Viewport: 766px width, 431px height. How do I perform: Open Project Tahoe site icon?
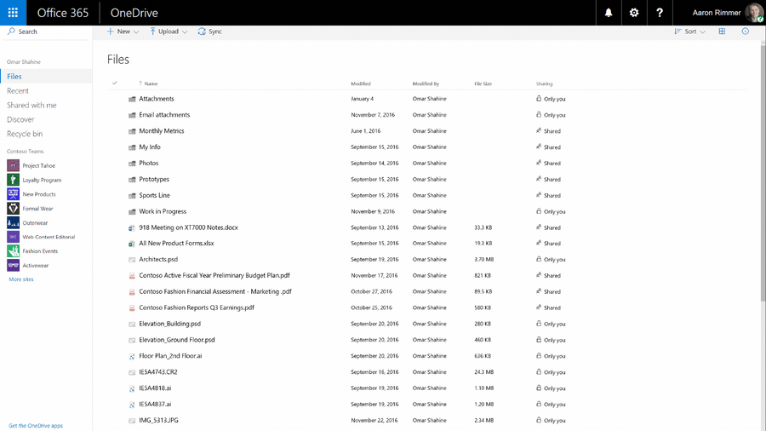point(13,165)
